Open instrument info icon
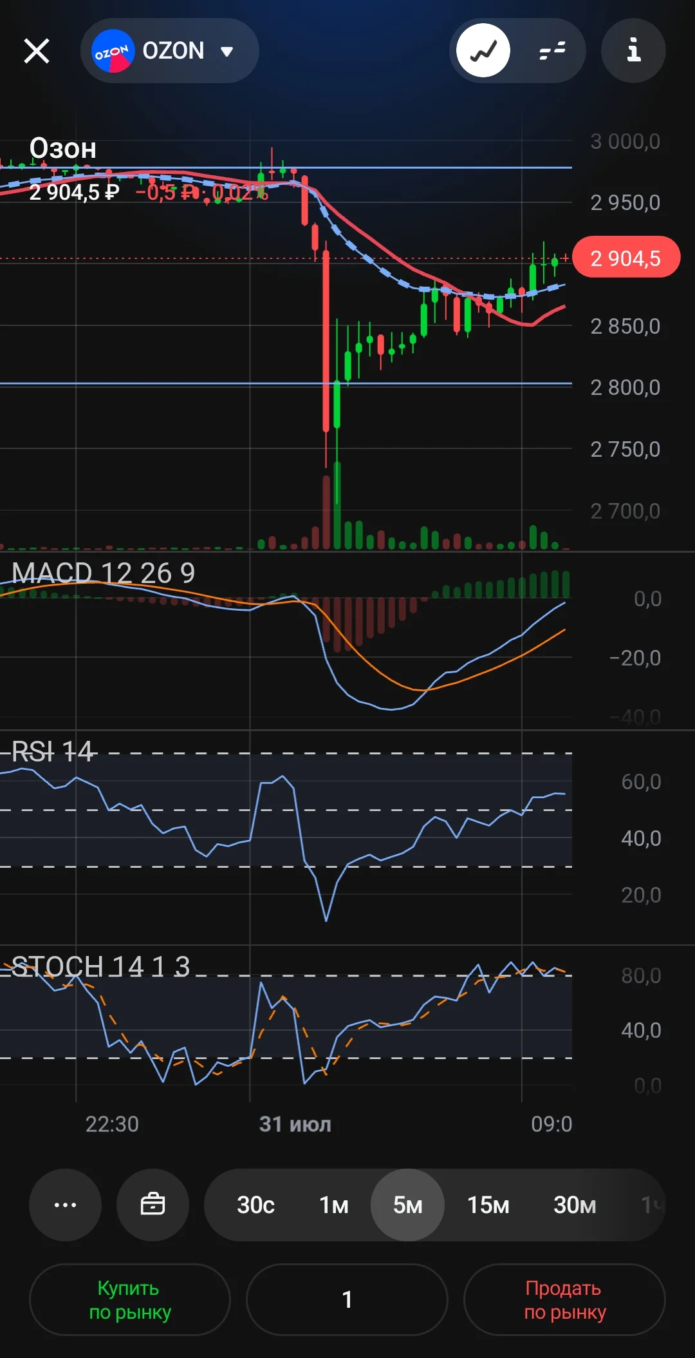The image size is (695, 1358). (633, 51)
